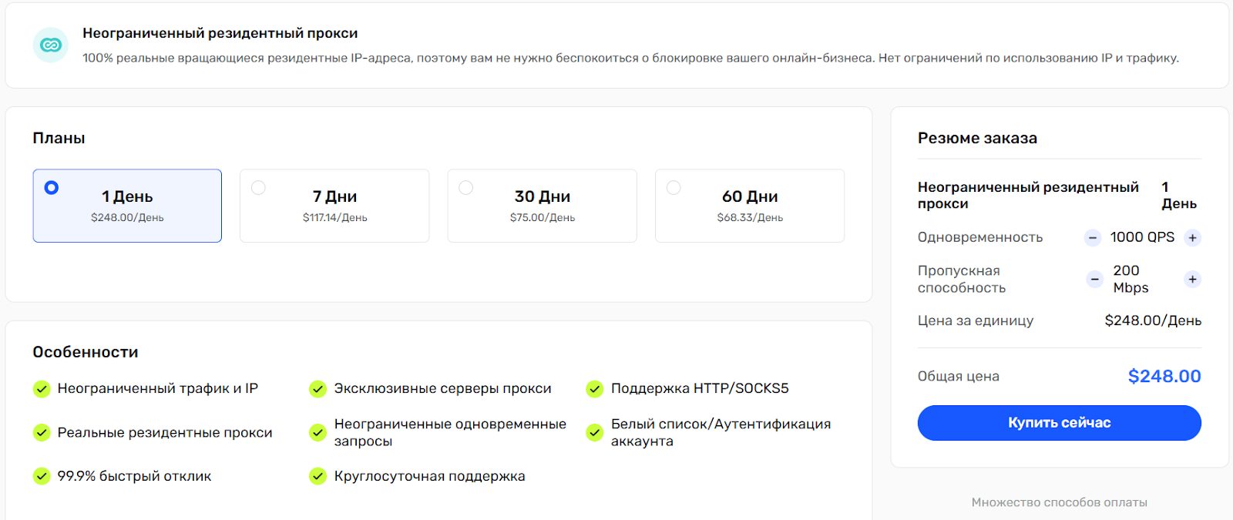This screenshot has height=520, width=1233.
Task: Click the 60 Дни plan card at $68.33/День
Action: pos(750,206)
